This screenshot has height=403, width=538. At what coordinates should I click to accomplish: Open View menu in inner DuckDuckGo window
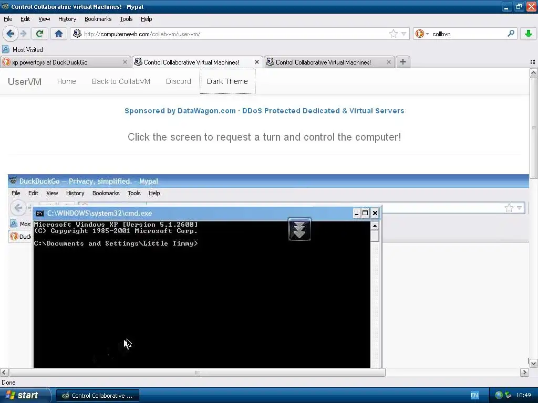tap(52, 193)
